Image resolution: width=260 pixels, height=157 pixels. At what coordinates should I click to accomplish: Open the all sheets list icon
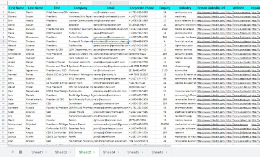pyautogui.click(x=20, y=152)
